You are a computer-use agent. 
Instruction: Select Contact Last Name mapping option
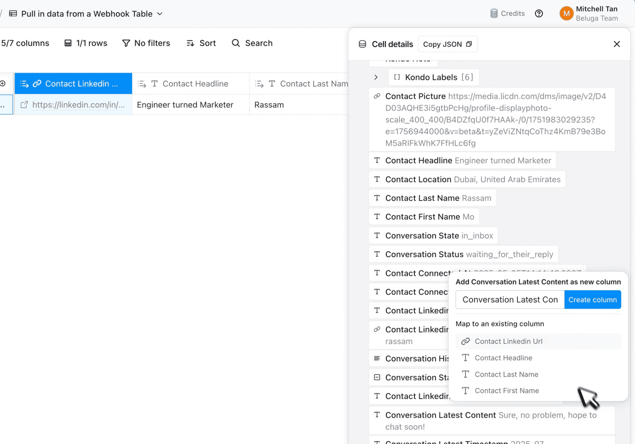click(x=506, y=374)
